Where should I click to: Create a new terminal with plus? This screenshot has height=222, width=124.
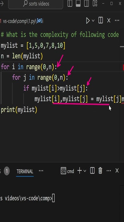click(x=80, y=171)
